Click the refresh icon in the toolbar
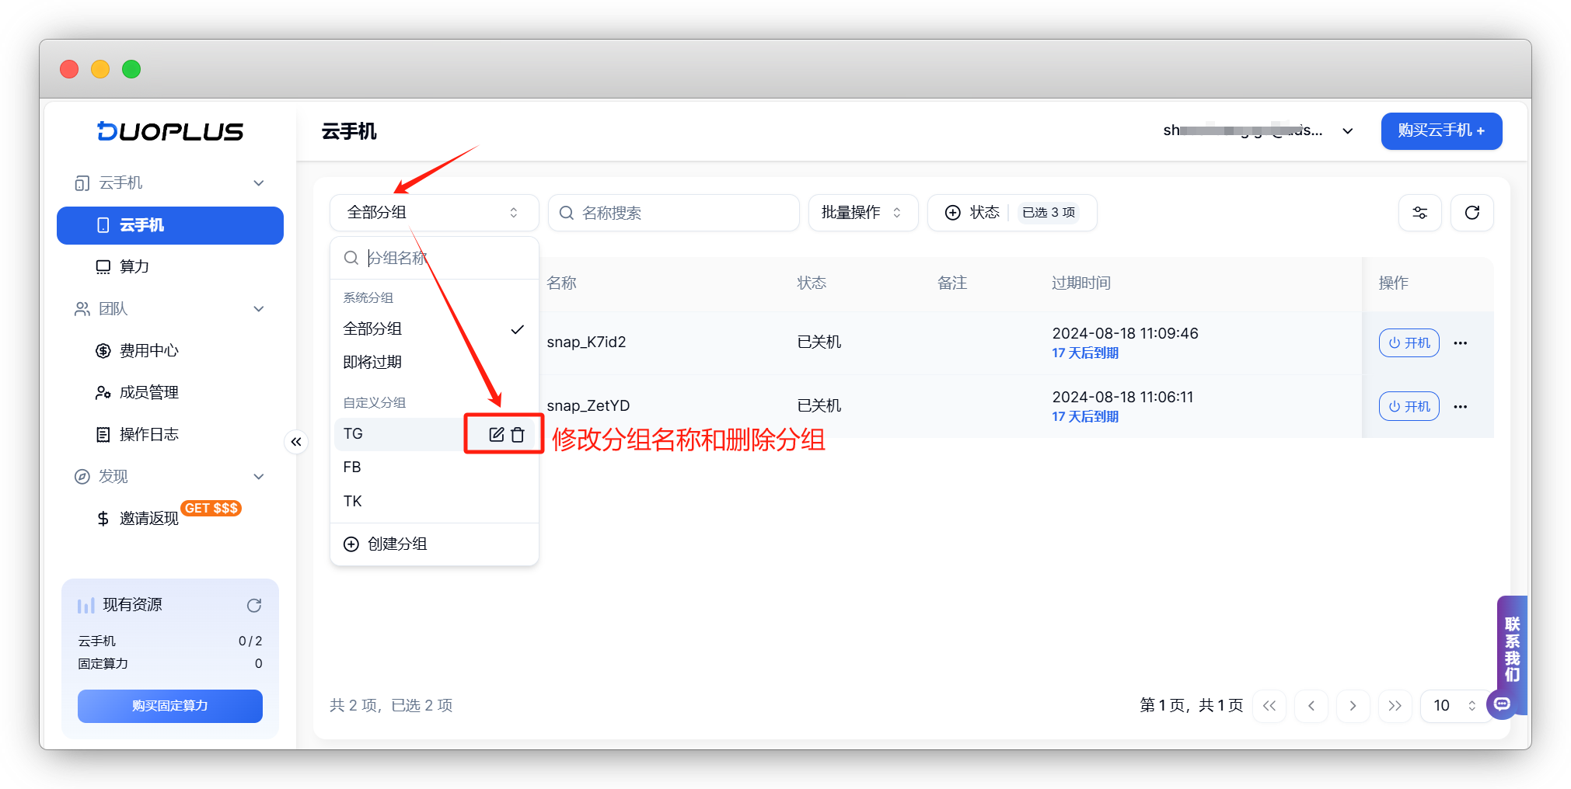The width and height of the screenshot is (1571, 789). pyautogui.click(x=1472, y=213)
